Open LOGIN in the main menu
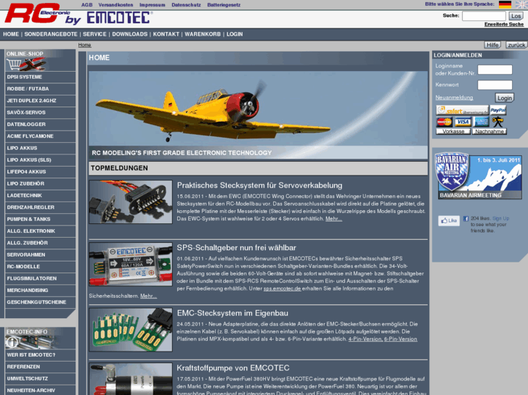The width and height of the screenshot is (528, 395). tap(235, 34)
